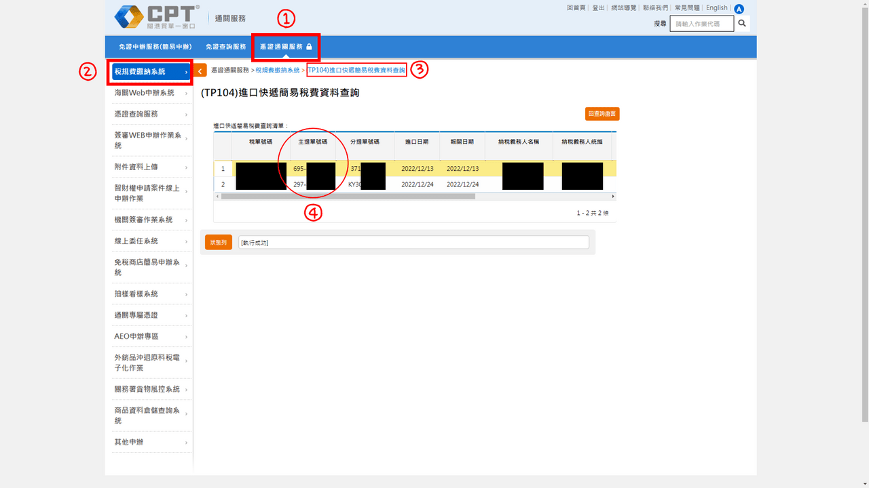Open 關務署貨物風控系統 in the sidebar
The width and height of the screenshot is (869, 488).
tap(151, 389)
